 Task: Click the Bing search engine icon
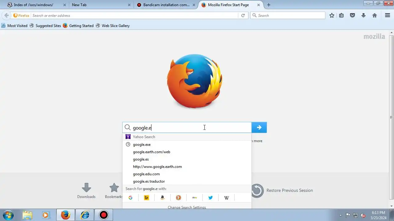coord(147,198)
